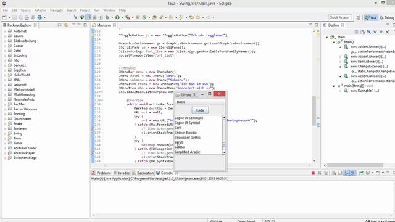Click Ende button in Swing window

pos(200,110)
